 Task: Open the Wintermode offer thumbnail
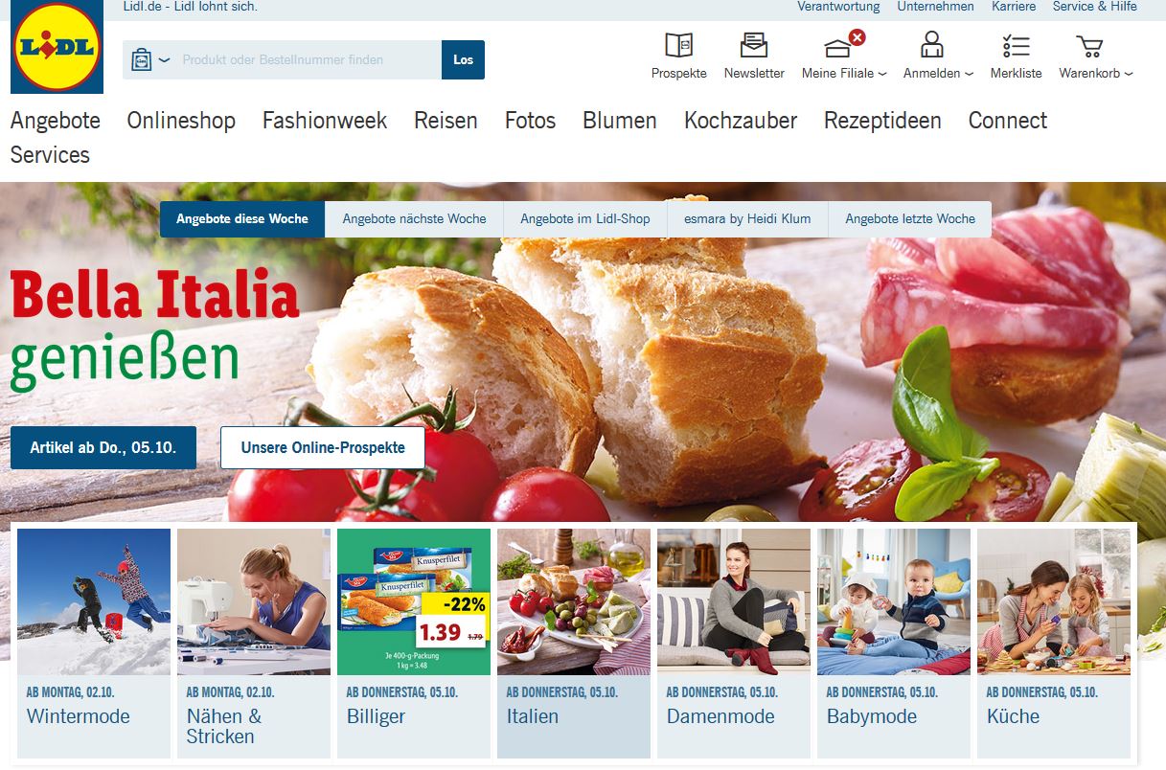pyautogui.click(x=94, y=601)
